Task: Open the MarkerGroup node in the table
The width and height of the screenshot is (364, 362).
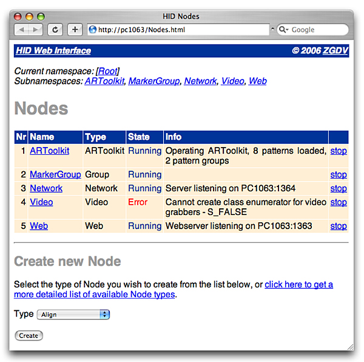Action: [x=55, y=175]
